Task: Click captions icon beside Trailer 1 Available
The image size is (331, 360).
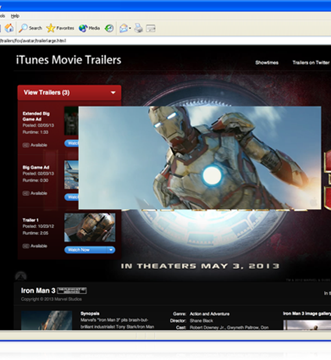Action: click(26, 246)
